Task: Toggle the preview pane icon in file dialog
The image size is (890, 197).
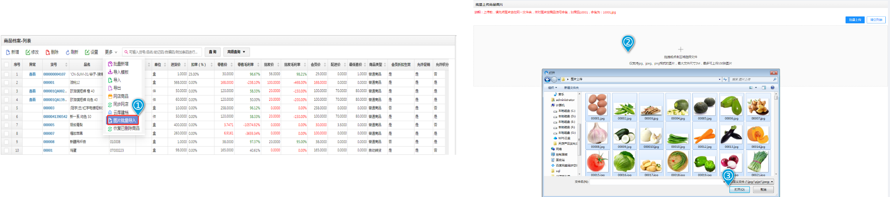Action: (x=764, y=88)
